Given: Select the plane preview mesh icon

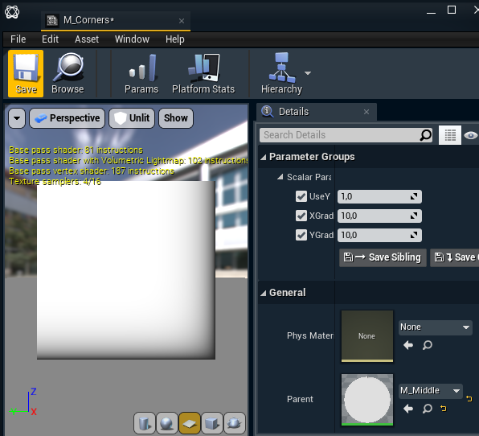Looking at the screenshot, I should coord(190,423).
